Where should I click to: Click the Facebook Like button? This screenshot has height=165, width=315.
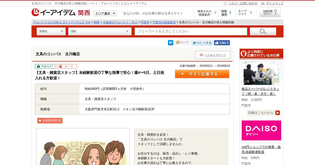[222, 43]
